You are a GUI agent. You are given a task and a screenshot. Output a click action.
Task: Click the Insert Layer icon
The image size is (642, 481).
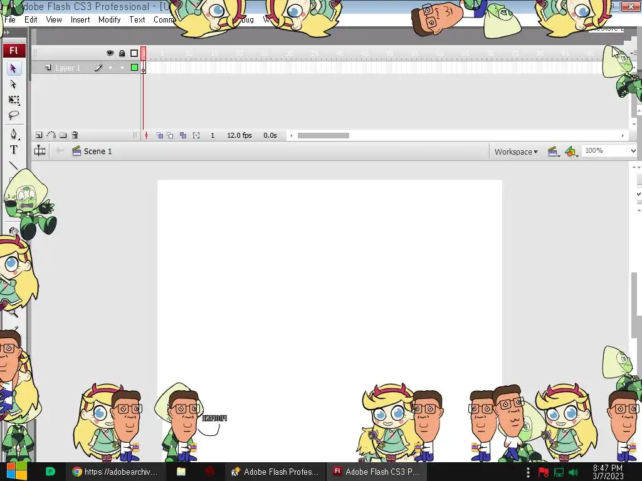pyautogui.click(x=39, y=135)
